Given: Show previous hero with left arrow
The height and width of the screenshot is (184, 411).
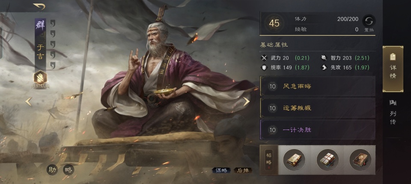Looking at the screenshot, I should [x=29, y=102].
